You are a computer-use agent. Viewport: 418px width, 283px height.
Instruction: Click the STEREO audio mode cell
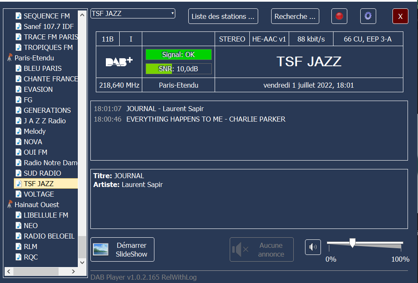coord(232,39)
